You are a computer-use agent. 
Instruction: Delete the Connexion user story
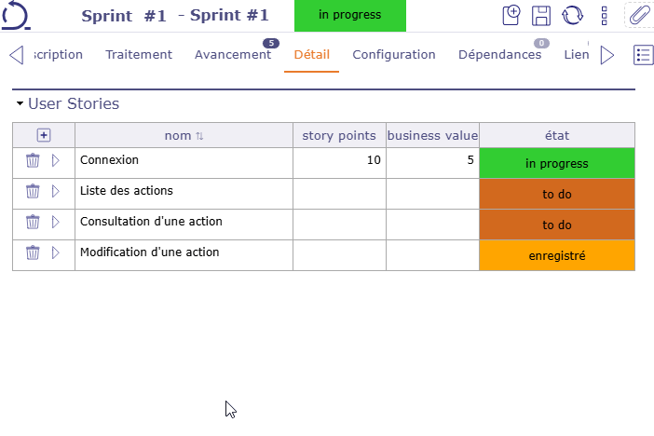click(33, 161)
